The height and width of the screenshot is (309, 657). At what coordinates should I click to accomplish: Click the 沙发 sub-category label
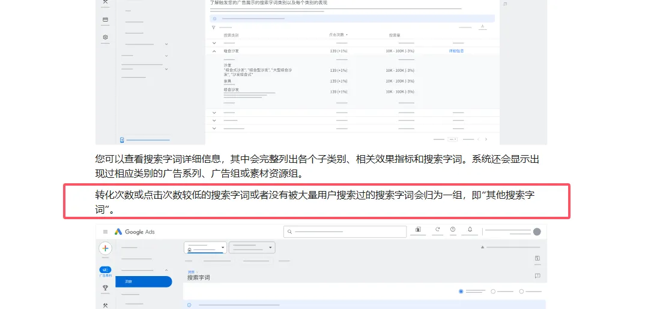228,65
